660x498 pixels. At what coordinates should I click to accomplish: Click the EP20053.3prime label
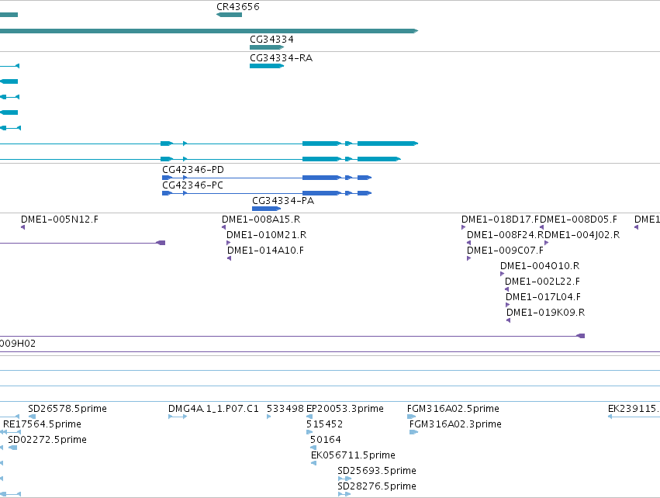pos(344,409)
